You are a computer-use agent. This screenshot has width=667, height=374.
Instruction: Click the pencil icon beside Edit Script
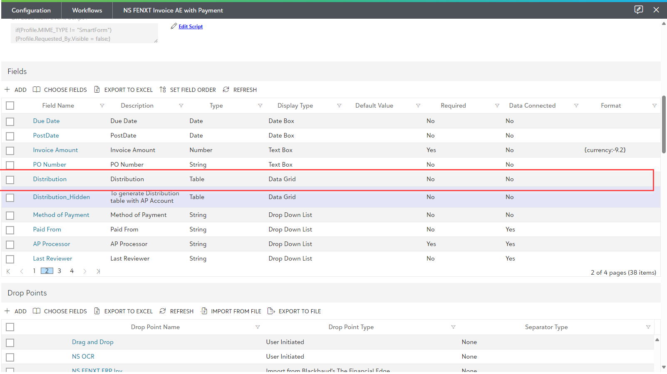click(174, 26)
